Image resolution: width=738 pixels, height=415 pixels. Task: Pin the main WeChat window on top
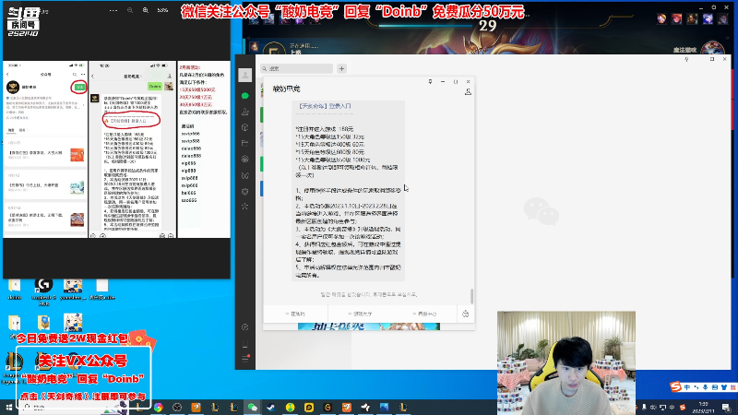click(686, 59)
